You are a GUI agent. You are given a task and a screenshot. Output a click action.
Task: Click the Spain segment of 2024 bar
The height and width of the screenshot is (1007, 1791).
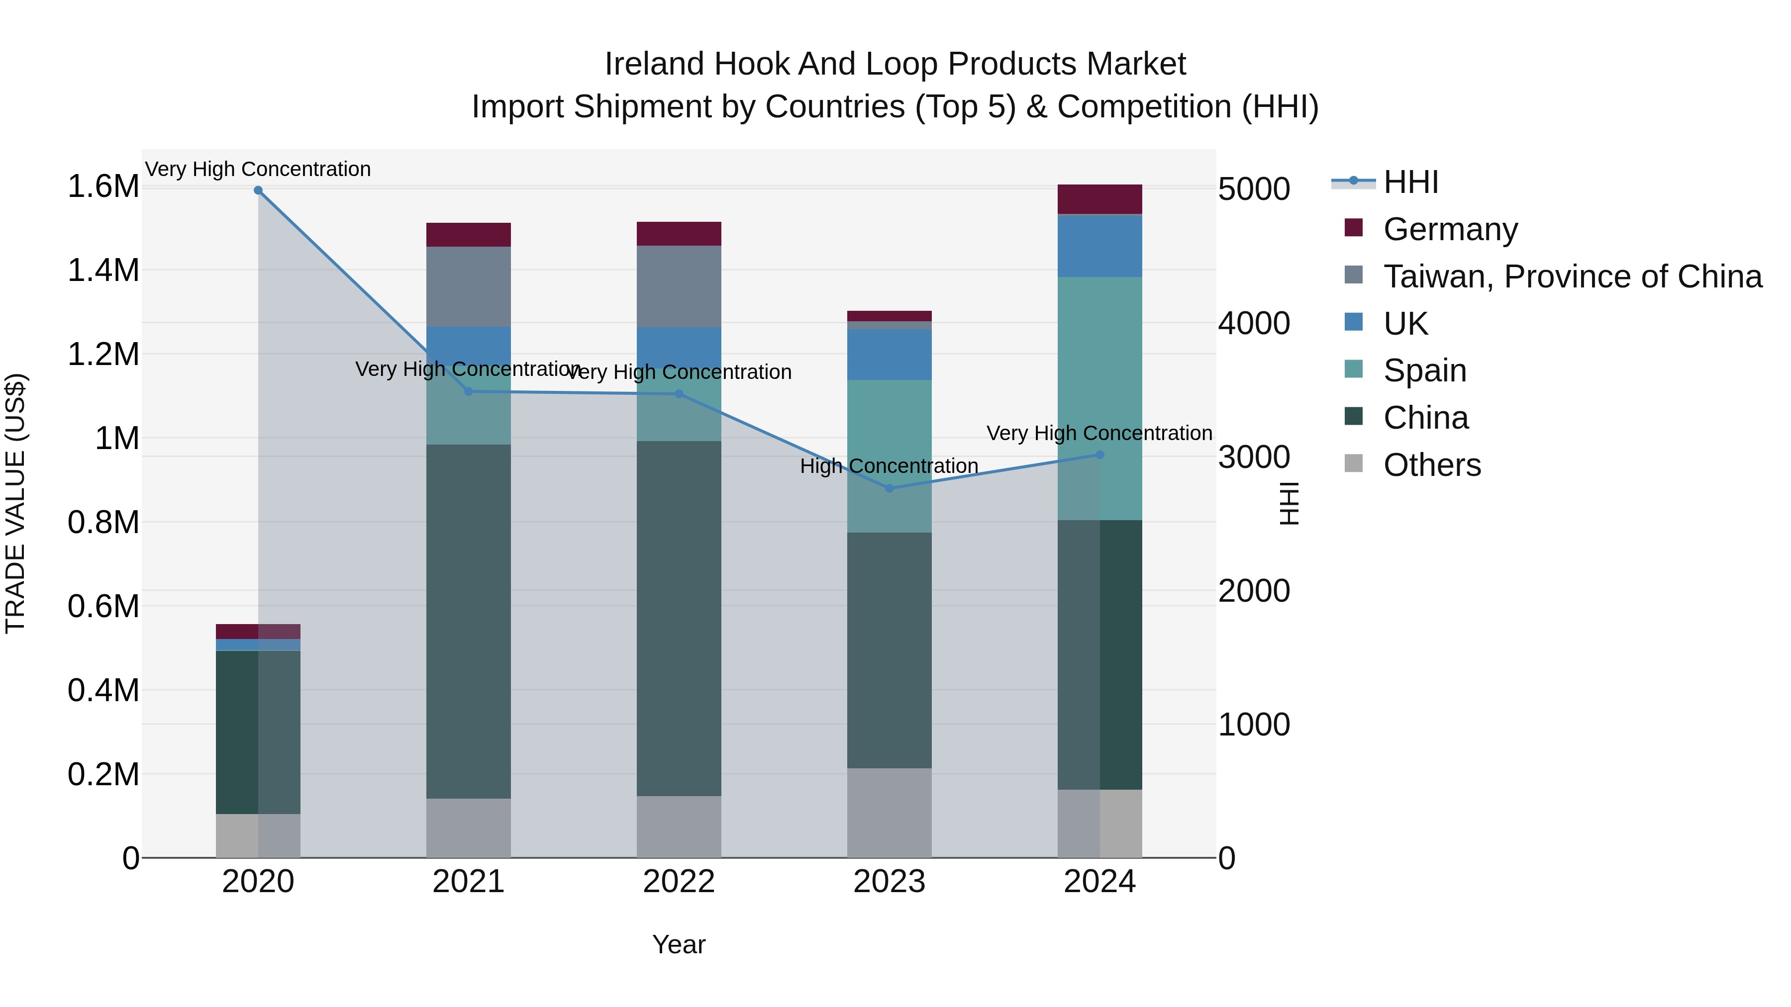click(1100, 398)
